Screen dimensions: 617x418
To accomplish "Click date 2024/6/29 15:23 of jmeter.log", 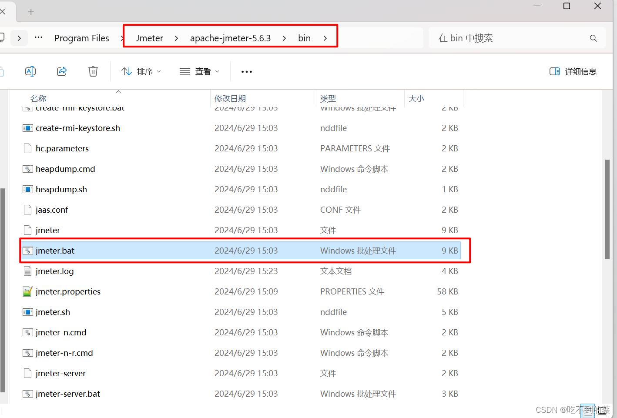I will [x=246, y=271].
